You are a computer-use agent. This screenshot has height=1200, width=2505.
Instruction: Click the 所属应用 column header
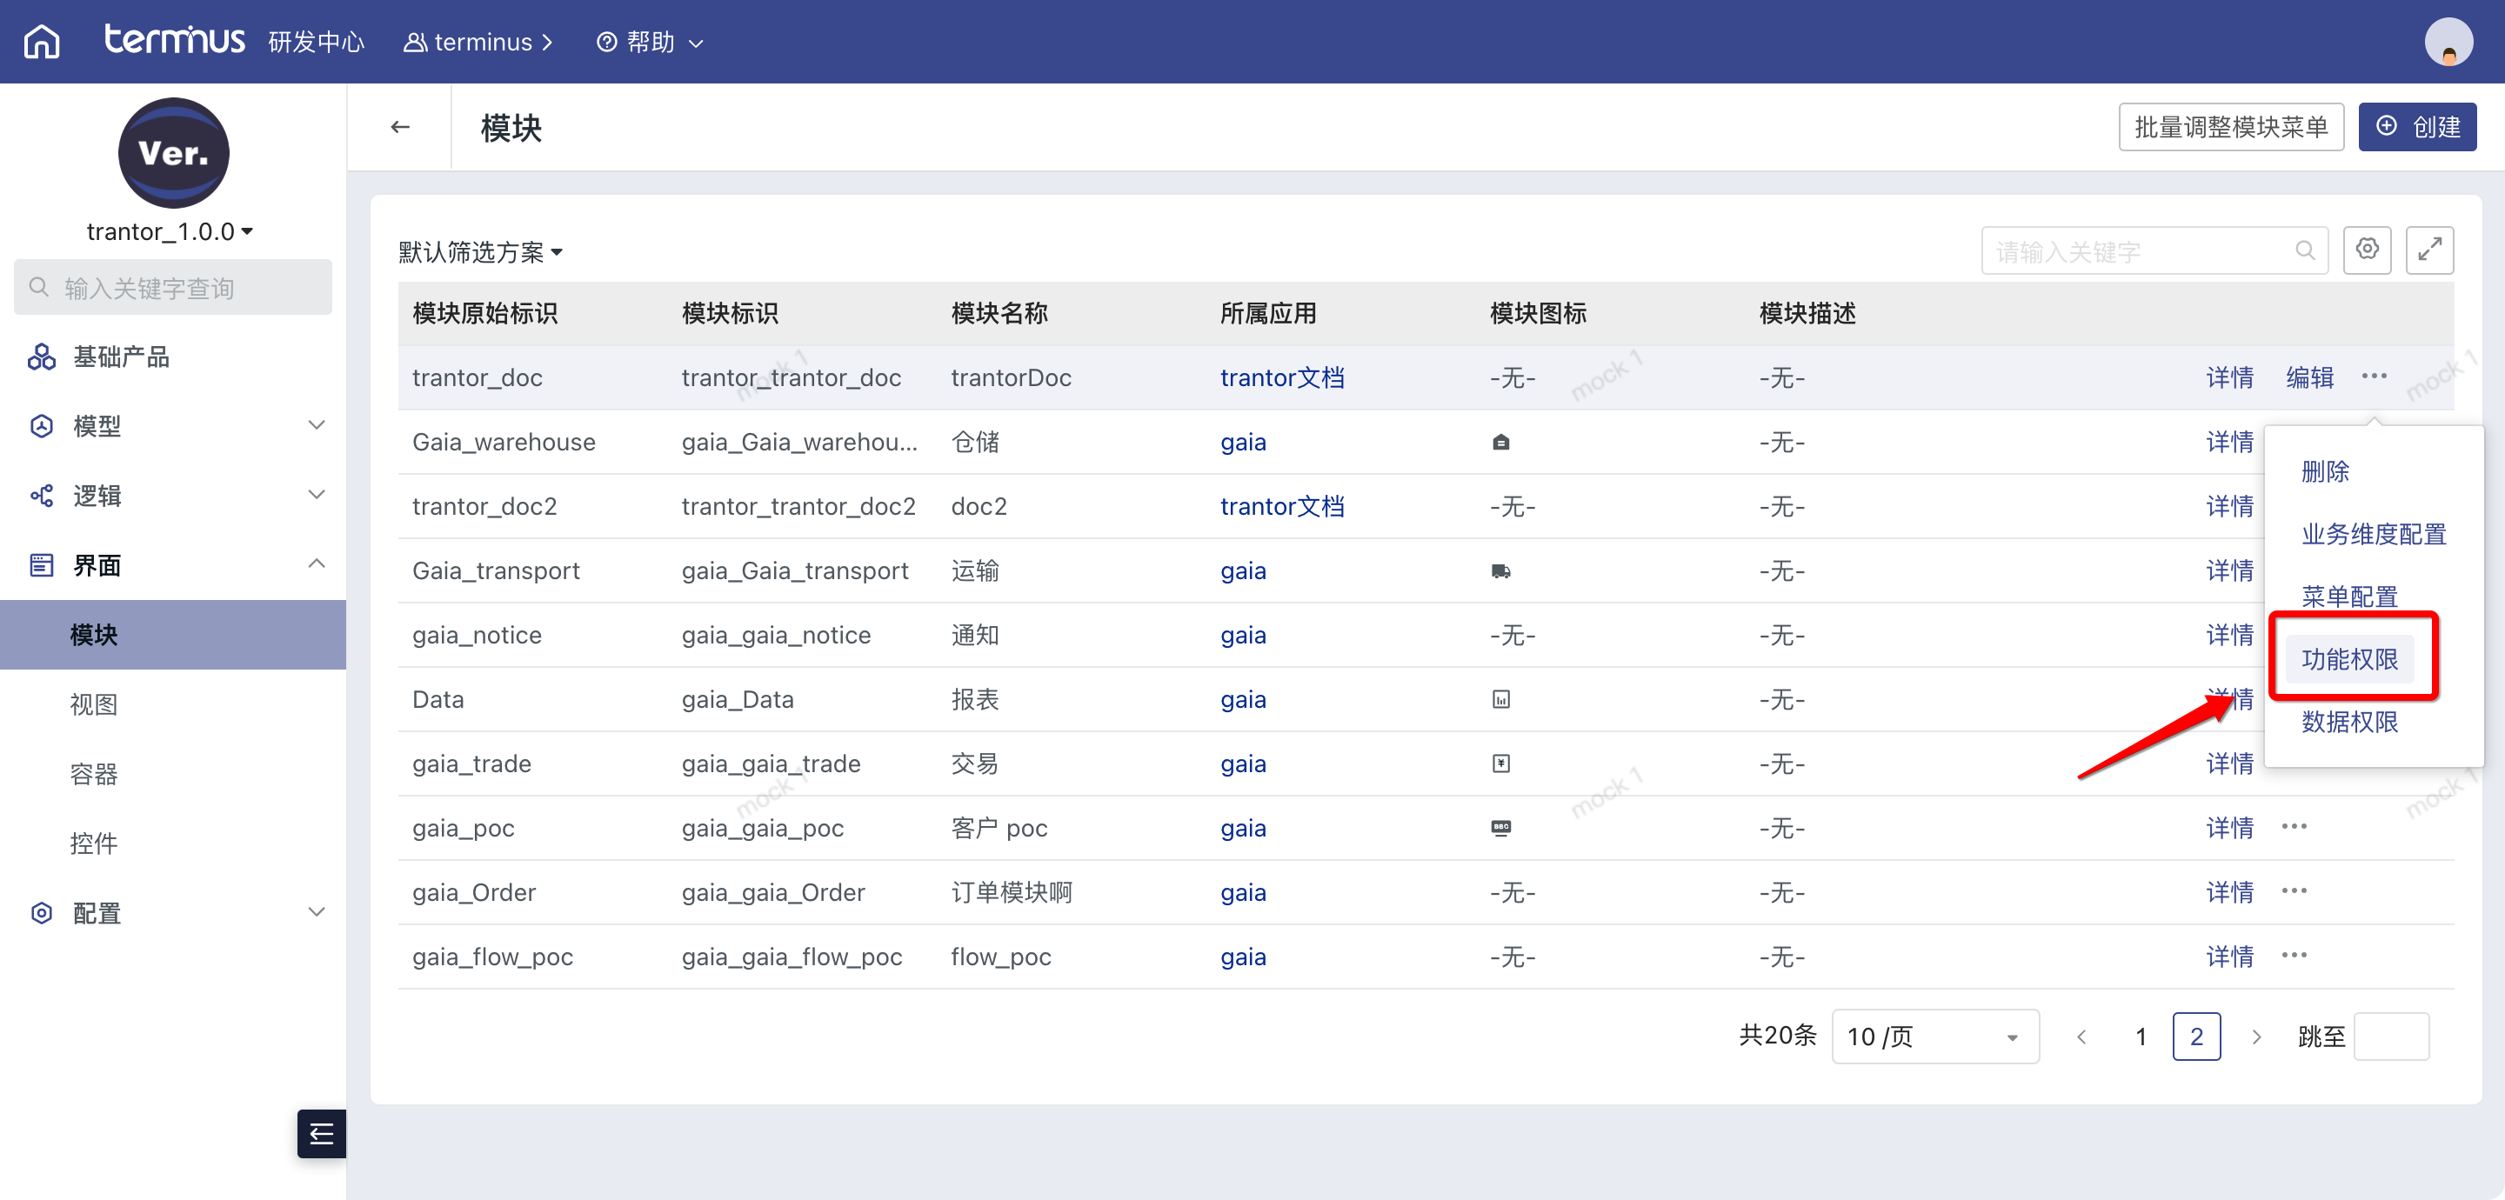coord(1268,313)
